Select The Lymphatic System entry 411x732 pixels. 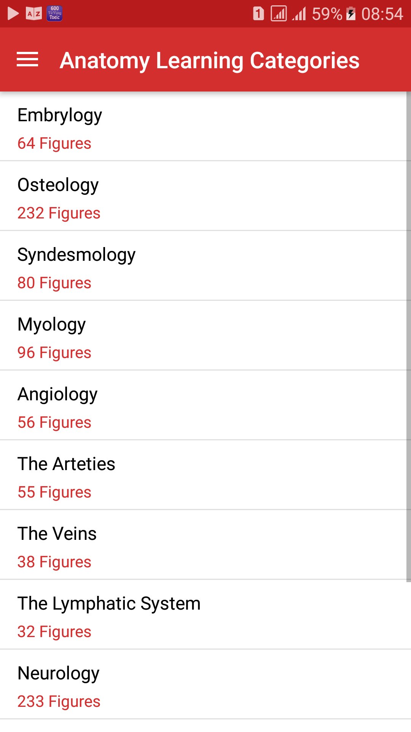click(x=205, y=615)
